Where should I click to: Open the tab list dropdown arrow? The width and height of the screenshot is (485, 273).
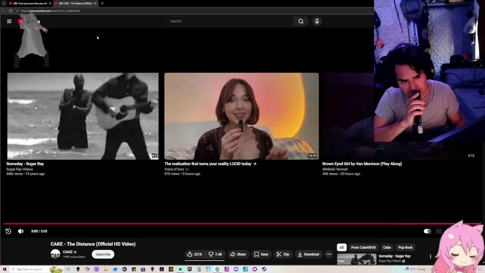pyautogui.click(x=3, y=3)
